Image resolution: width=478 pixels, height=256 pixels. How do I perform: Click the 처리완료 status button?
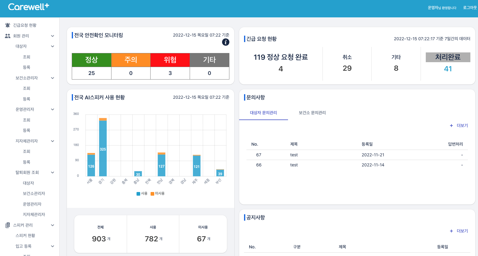[x=448, y=57]
